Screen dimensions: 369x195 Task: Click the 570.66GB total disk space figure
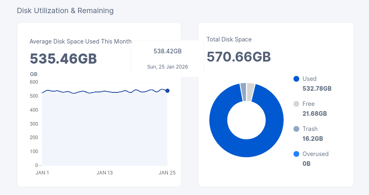click(238, 57)
